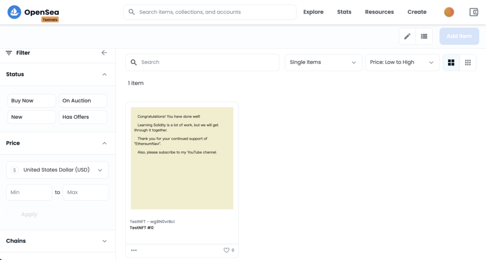Open the orange profile avatar
The width and height of the screenshot is (486, 260).
click(449, 12)
